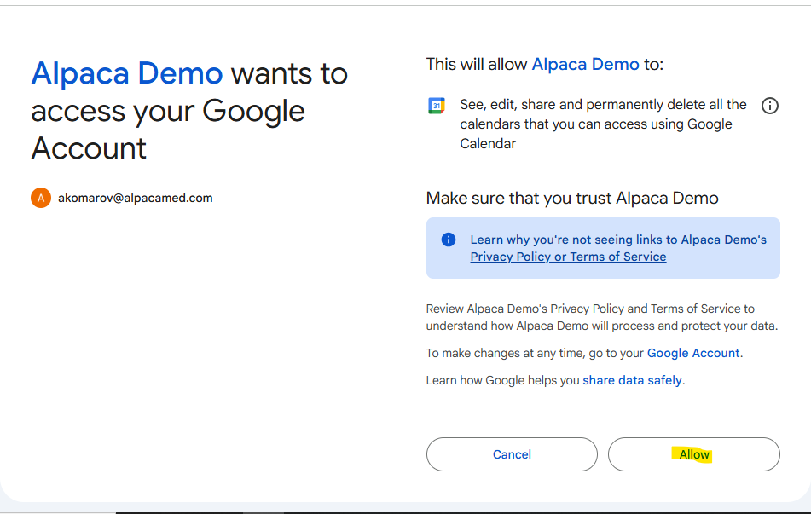
Task: Click the Google Calendar icon
Action: [x=436, y=106]
